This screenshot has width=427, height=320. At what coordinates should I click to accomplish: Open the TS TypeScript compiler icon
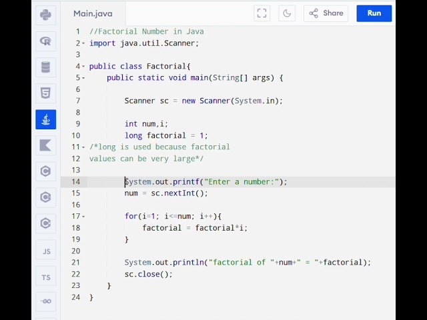click(x=45, y=276)
